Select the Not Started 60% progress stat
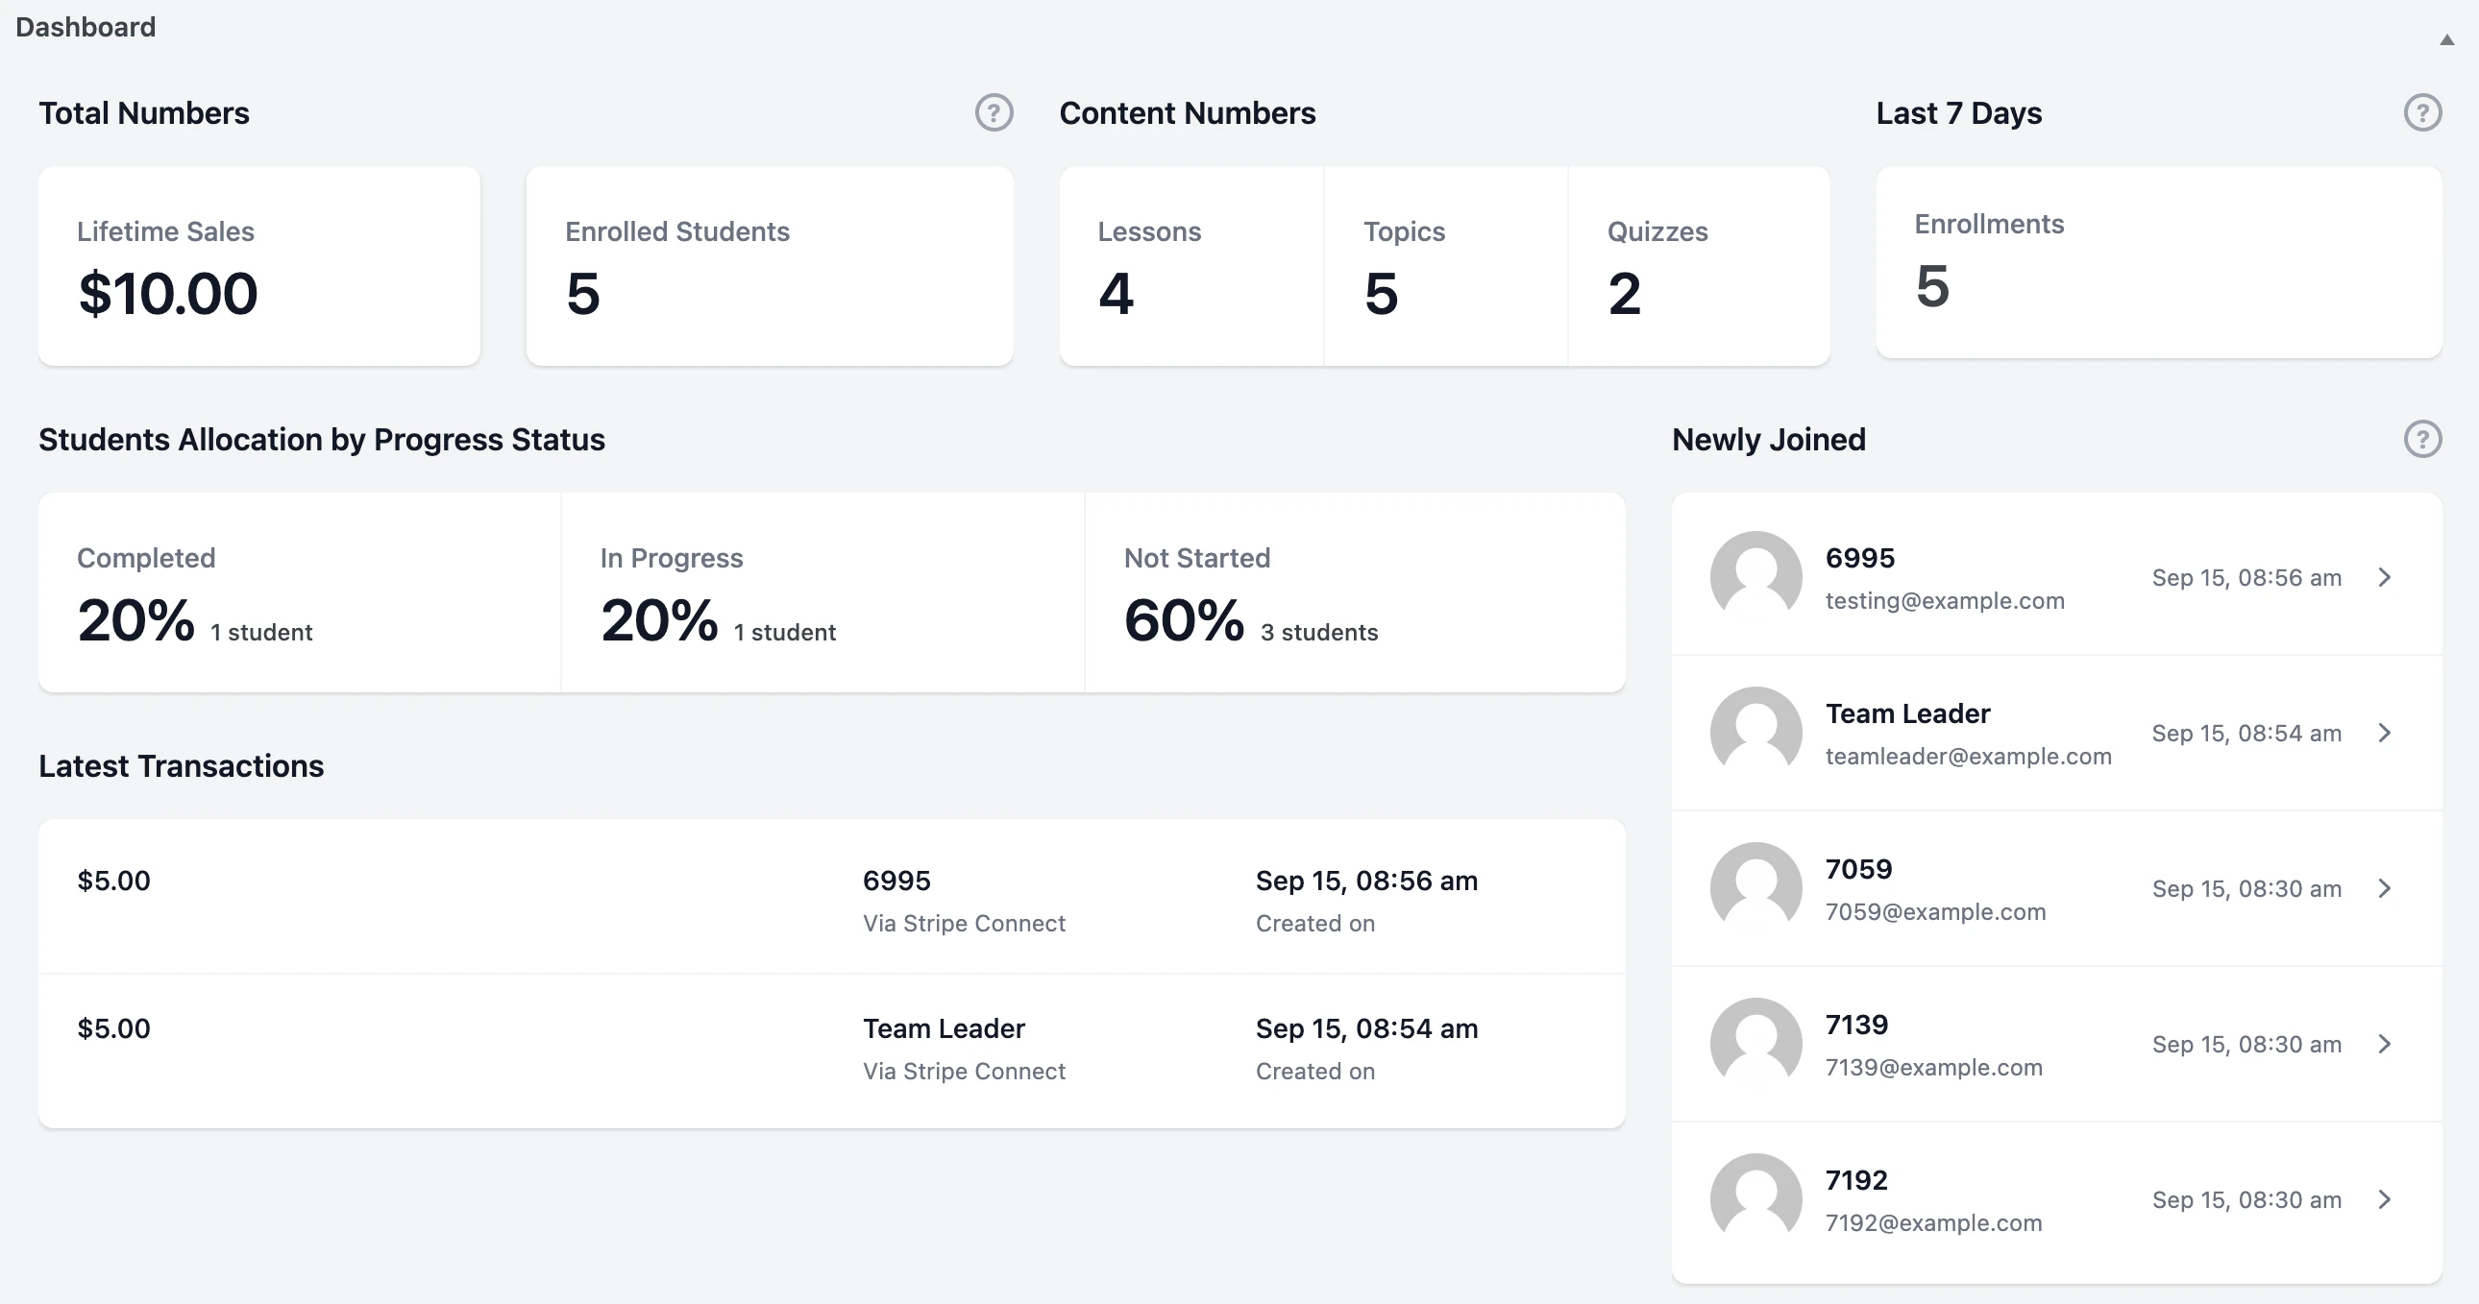The image size is (2479, 1304). tap(1354, 593)
